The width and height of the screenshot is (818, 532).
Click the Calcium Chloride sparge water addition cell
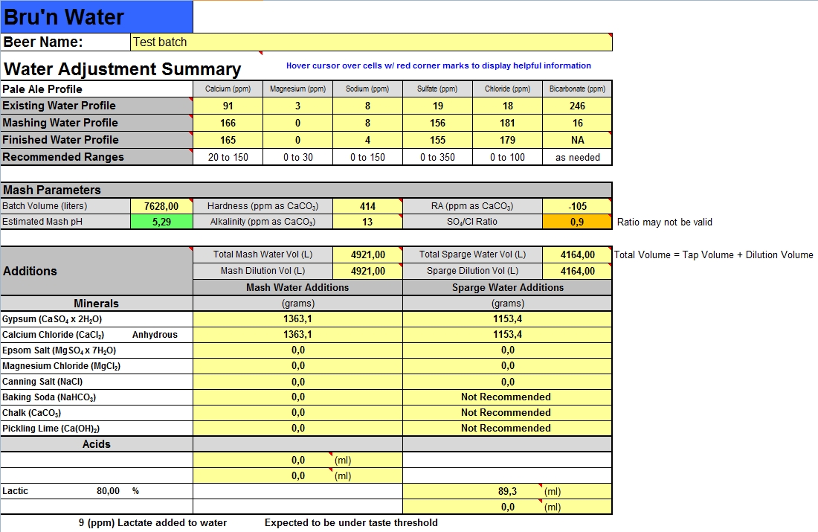click(x=507, y=335)
